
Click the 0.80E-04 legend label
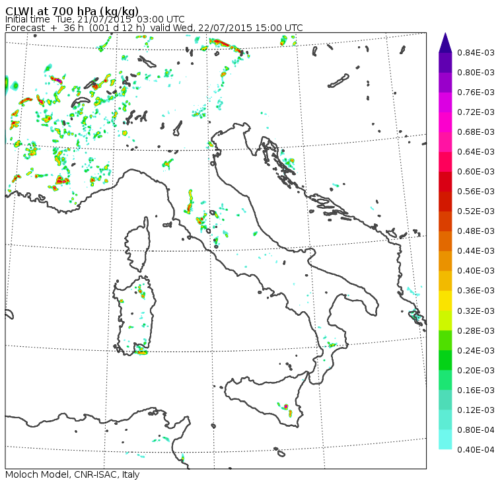pyautogui.click(x=476, y=430)
